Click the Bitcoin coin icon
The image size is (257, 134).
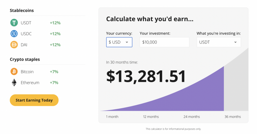point(14,72)
